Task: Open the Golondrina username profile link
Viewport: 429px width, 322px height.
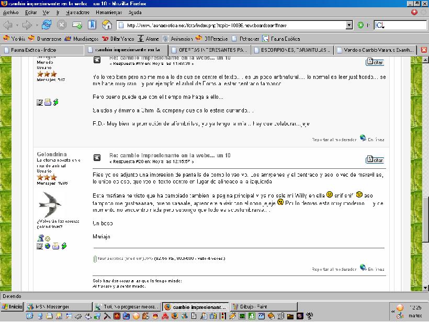Action: 51,154
